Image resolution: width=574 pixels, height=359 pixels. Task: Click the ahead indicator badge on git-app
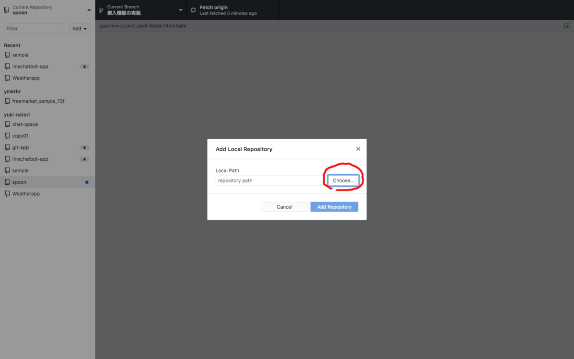[x=84, y=147]
